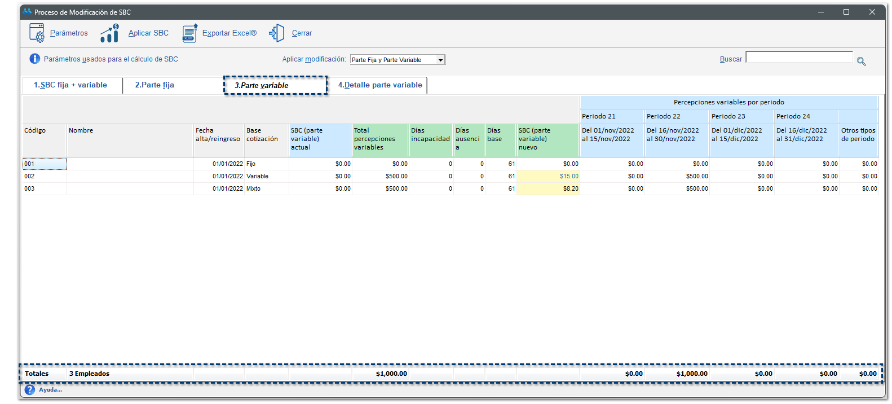Open the Parte fija tab
Screen dimensions: 892x404
tap(154, 85)
